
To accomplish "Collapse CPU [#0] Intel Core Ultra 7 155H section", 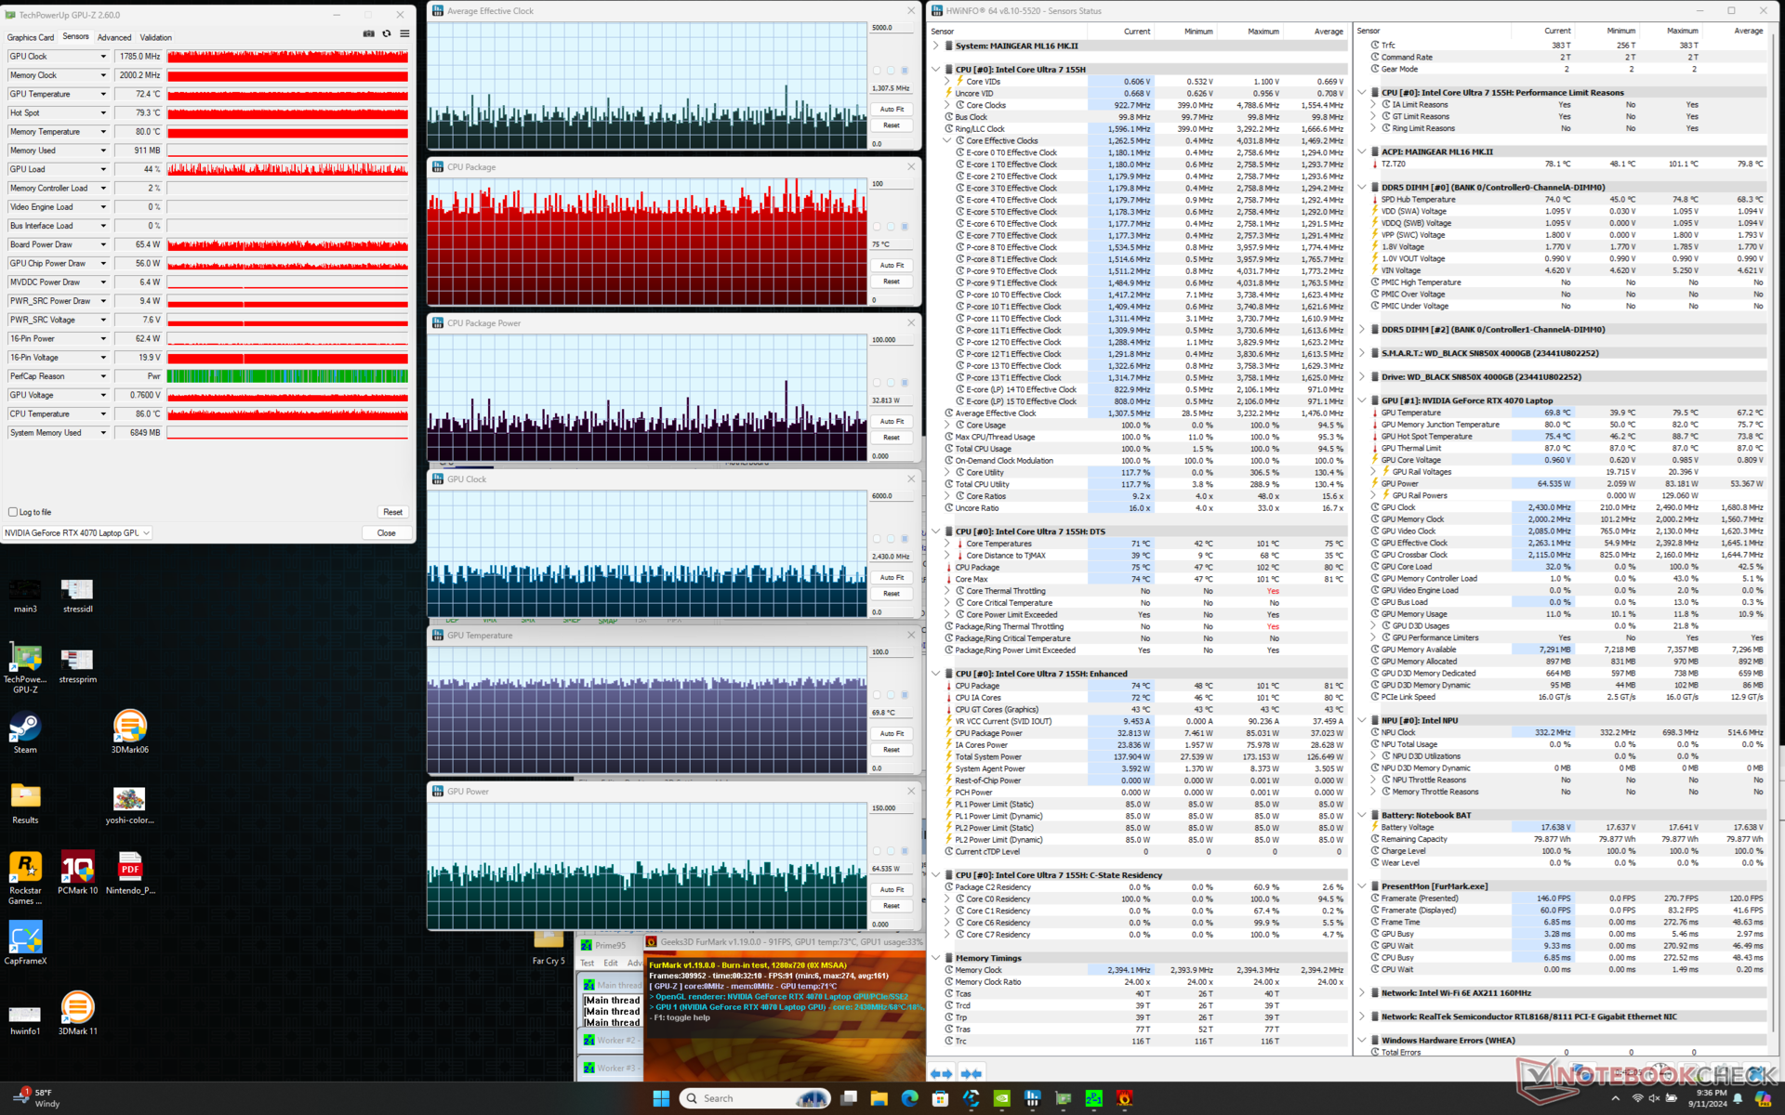I will coord(936,70).
